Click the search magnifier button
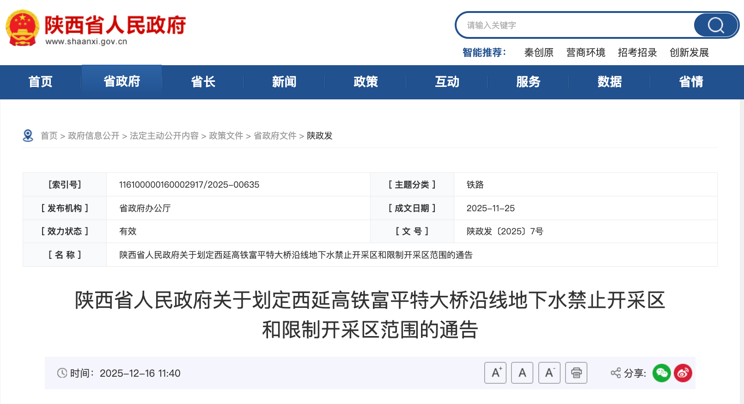 (x=716, y=25)
